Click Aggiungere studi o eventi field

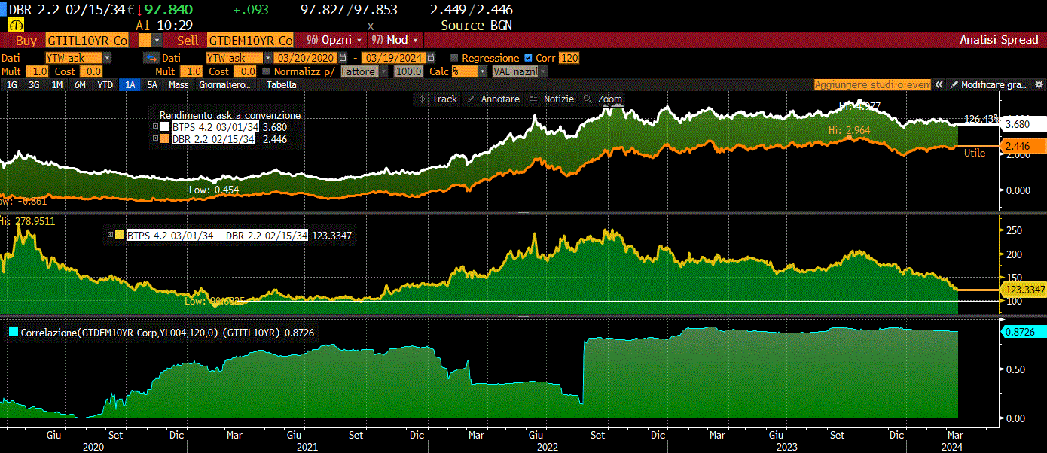[x=872, y=85]
